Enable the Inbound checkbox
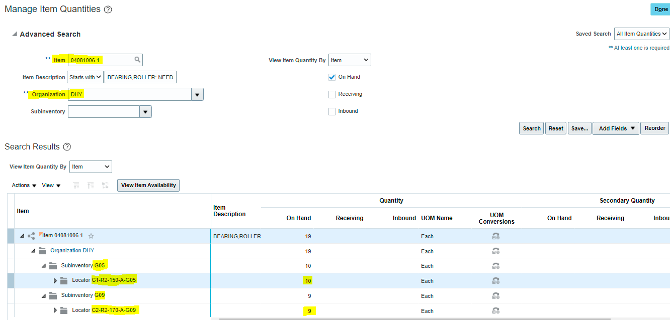Image resolution: width=670 pixels, height=320 pixels. 332,111
